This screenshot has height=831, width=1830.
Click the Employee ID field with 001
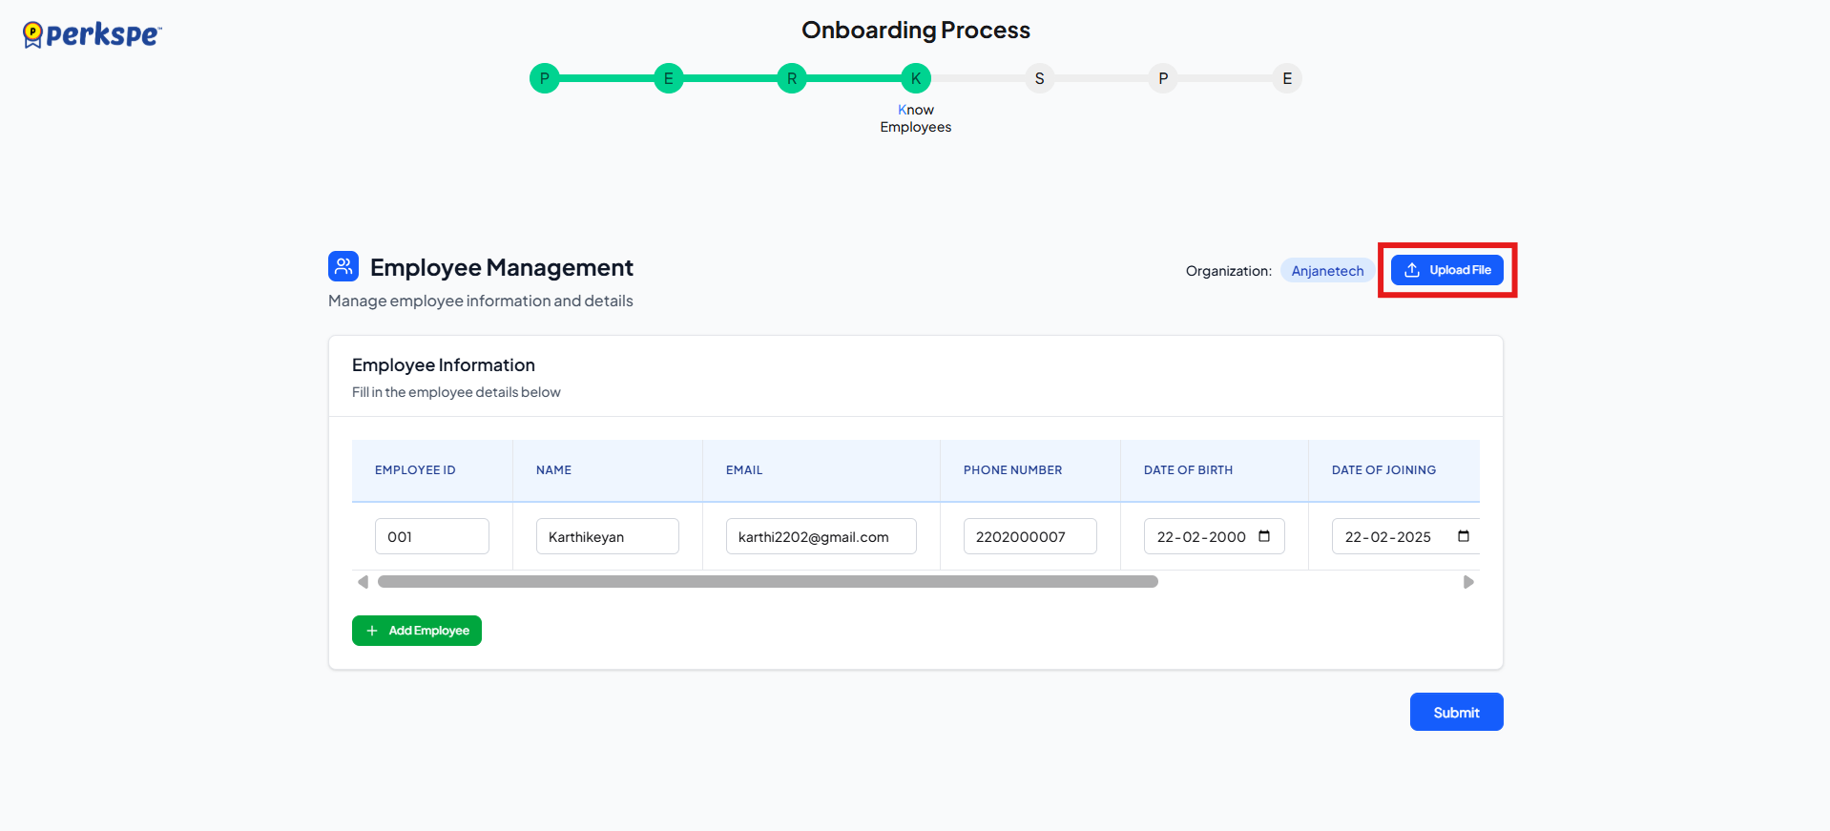tap(431, 536)
